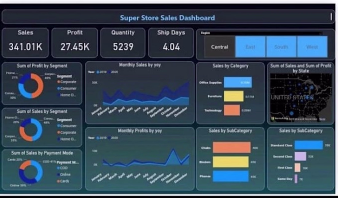338x198 pixels.
Task: Click the December peak in Monthly Sales area chart
Action: point(188,82)
